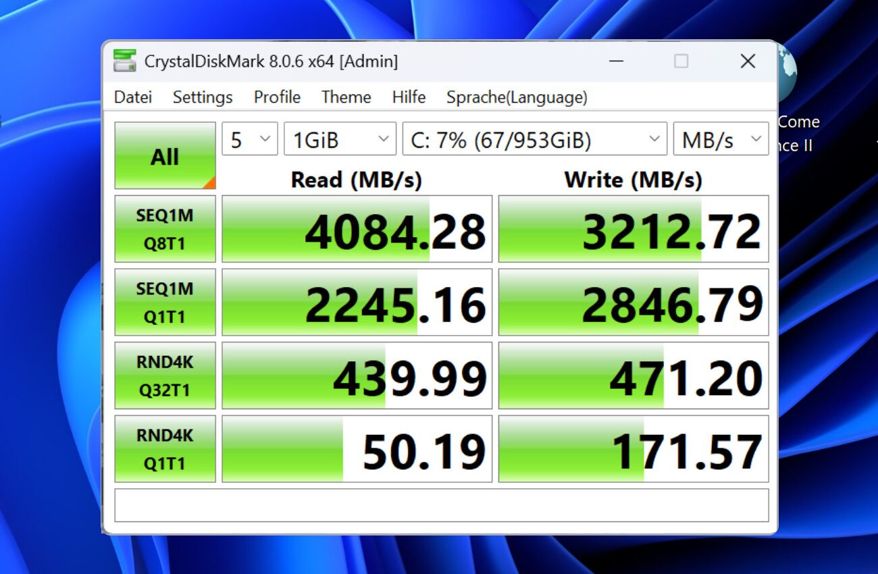Click the 4084.28 read result

coord(357,229)
